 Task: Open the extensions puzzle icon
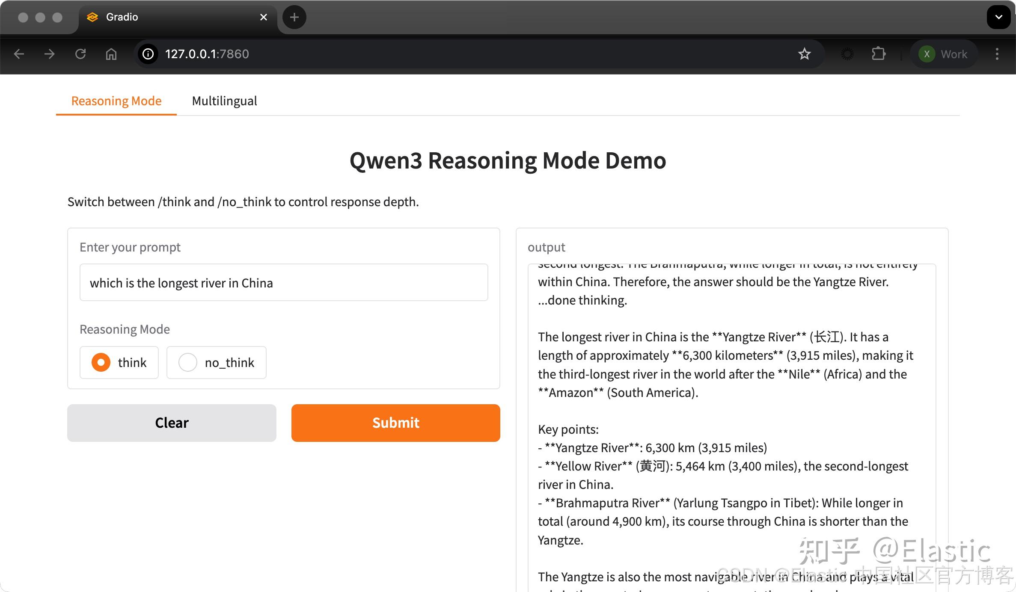[878, 54]
